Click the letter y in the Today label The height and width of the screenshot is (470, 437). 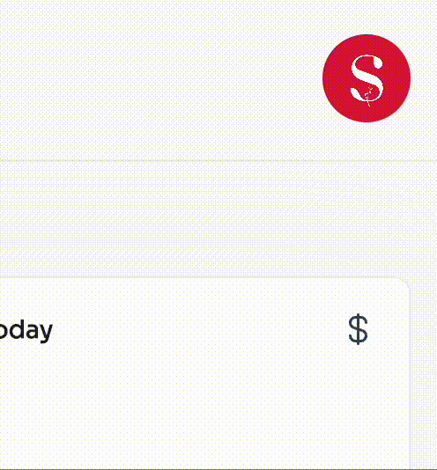46,334
